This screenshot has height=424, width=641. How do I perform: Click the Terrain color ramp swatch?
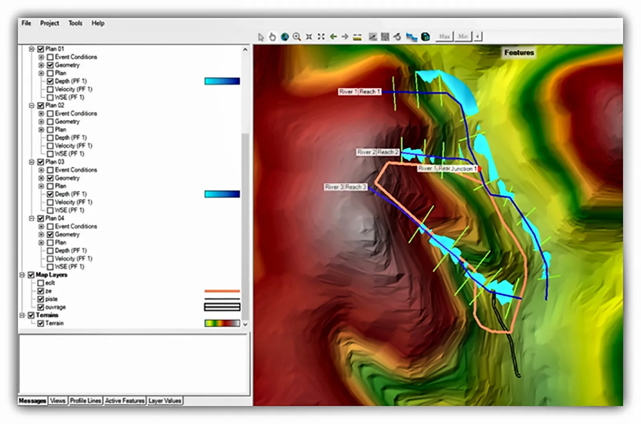point(222,323)
